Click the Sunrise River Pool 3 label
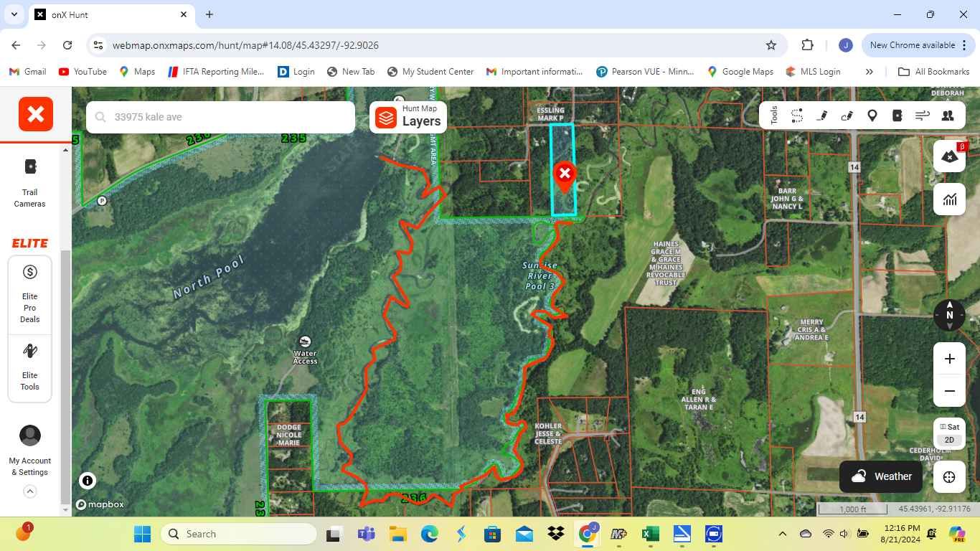 click(540, 276)
